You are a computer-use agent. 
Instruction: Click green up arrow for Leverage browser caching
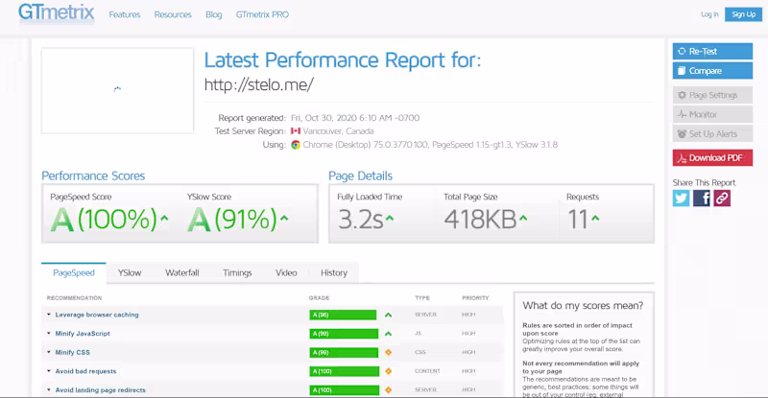(x=389, y=315)
